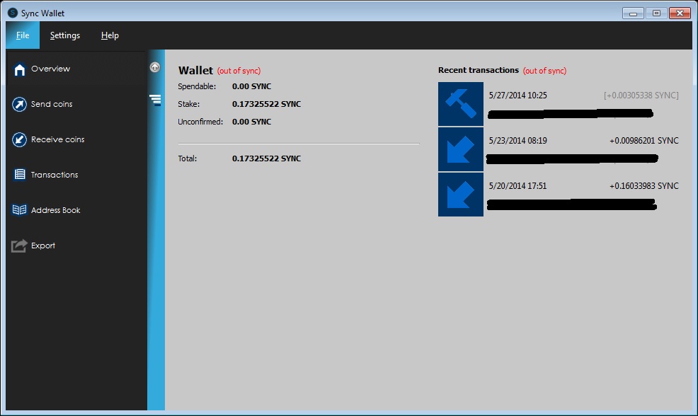Click the Unconfirmed value 0.00 SYNC

[251, 122]
